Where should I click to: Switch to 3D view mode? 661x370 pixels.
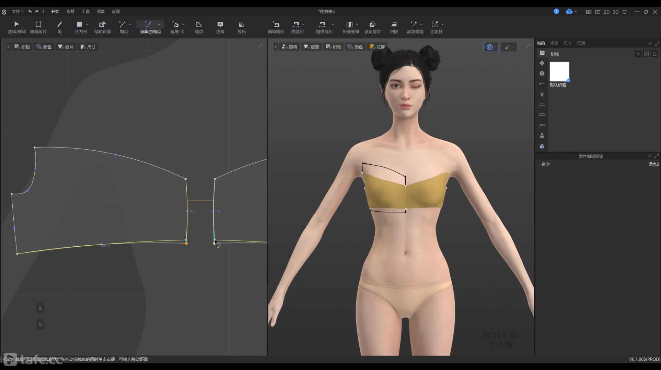click(616, 12)
